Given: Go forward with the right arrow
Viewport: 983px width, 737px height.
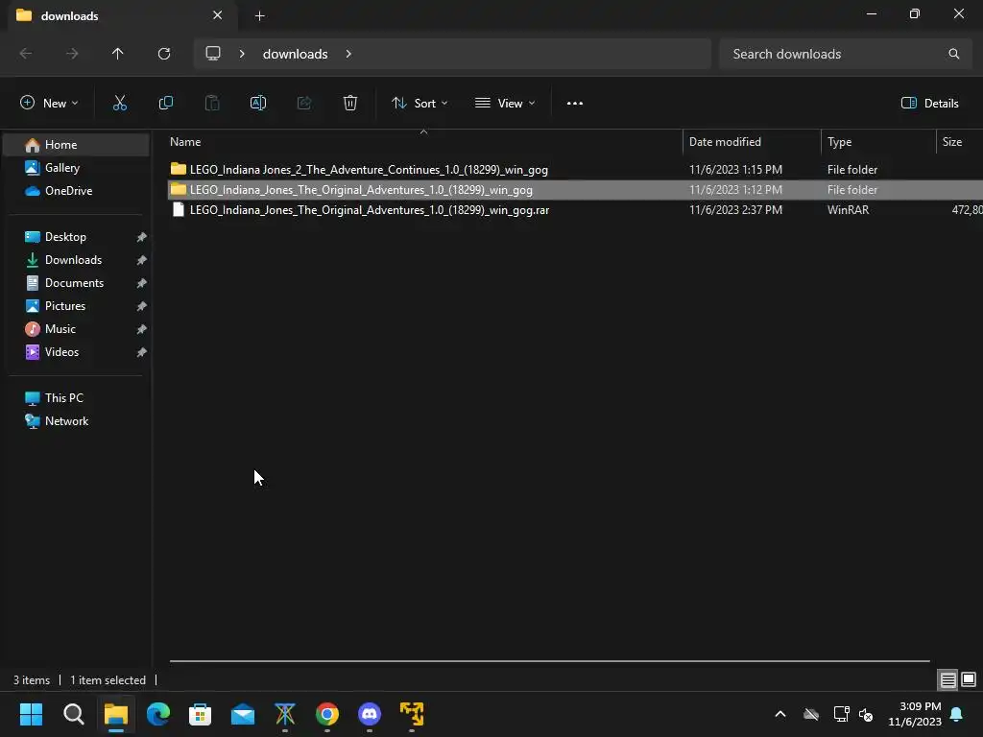Looking at the screenshot, I should [72, 54].
